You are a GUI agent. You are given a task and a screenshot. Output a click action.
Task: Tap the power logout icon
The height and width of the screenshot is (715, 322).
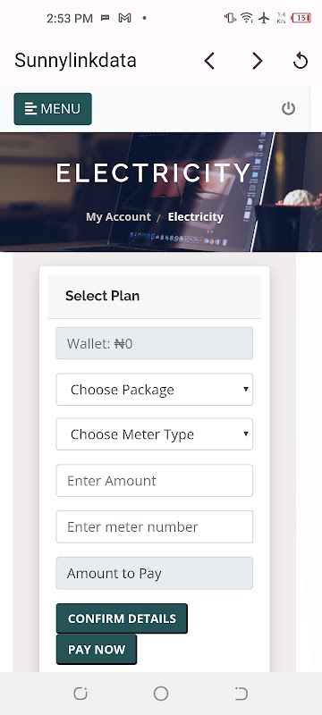tap(288, 108)
